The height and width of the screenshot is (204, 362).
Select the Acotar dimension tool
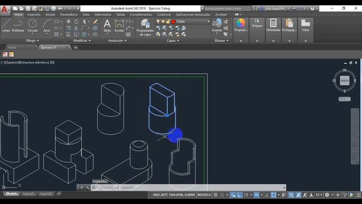click(119, 25)
